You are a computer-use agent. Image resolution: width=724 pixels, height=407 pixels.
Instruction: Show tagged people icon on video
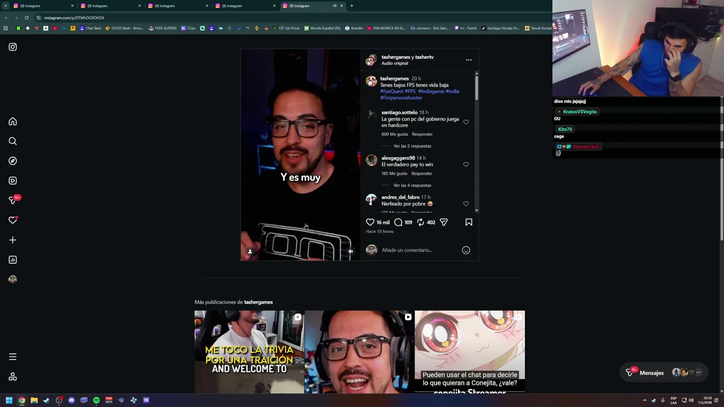[249, 252]
